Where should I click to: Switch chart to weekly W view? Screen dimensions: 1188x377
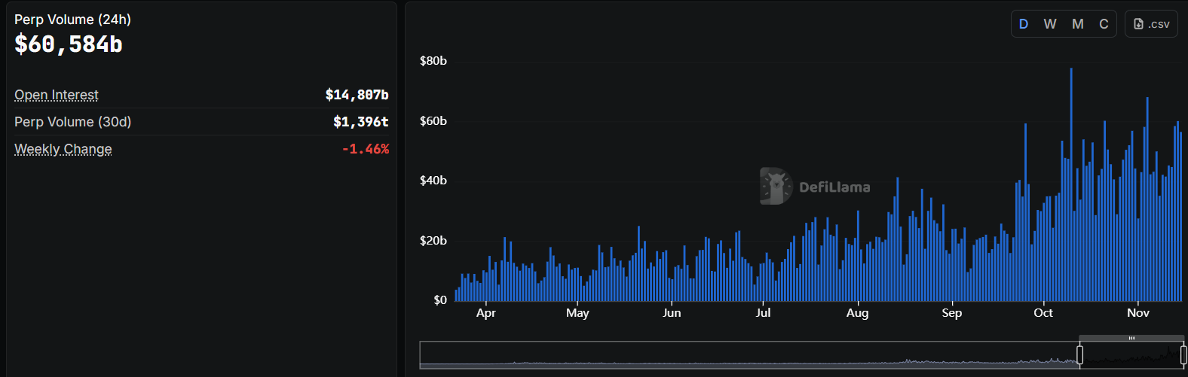point(1050,24)
